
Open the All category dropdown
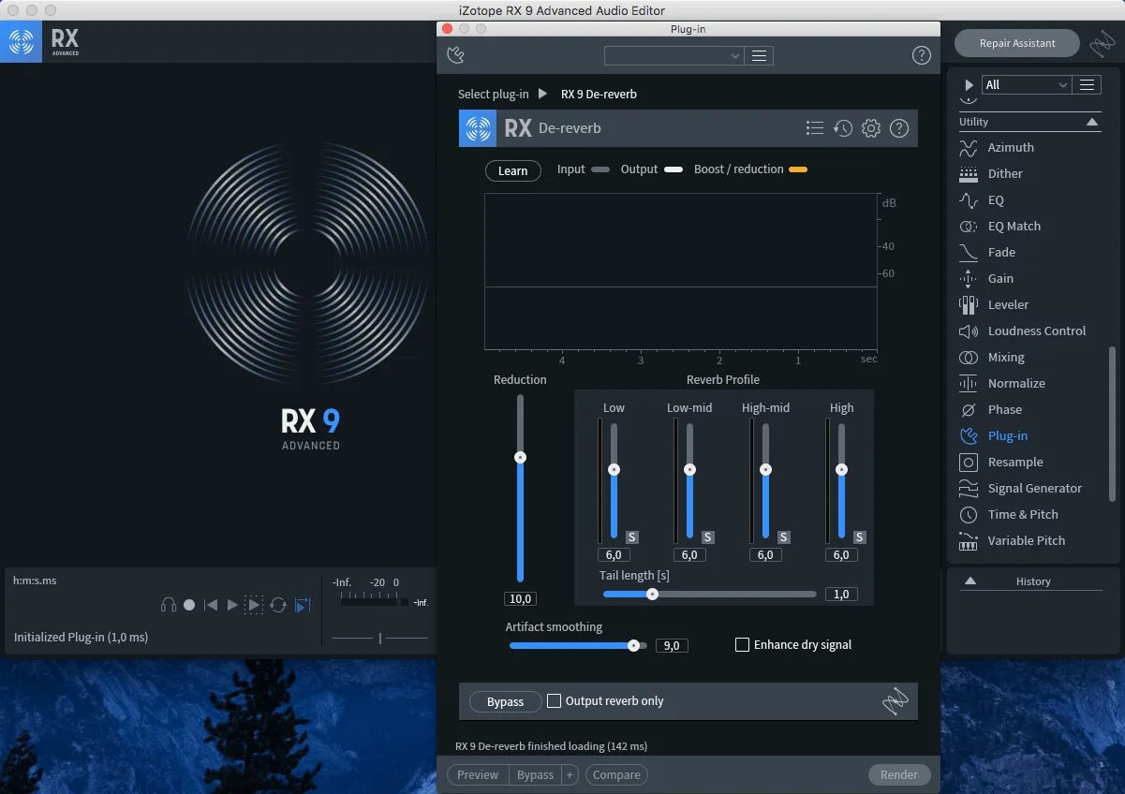(1026, 84)
